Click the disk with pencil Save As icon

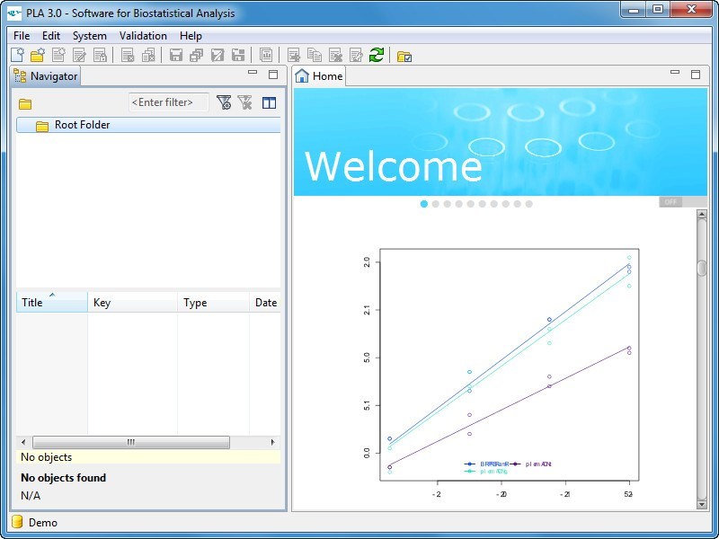[217, 55]
